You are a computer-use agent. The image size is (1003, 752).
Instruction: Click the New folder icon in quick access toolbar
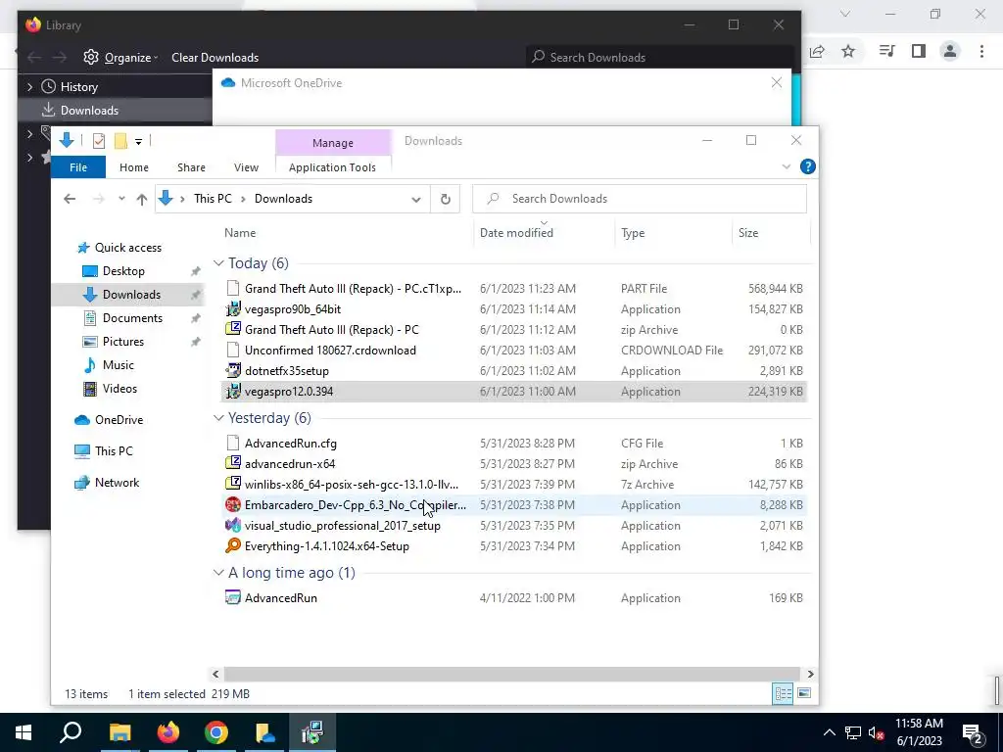pos(120,141)
